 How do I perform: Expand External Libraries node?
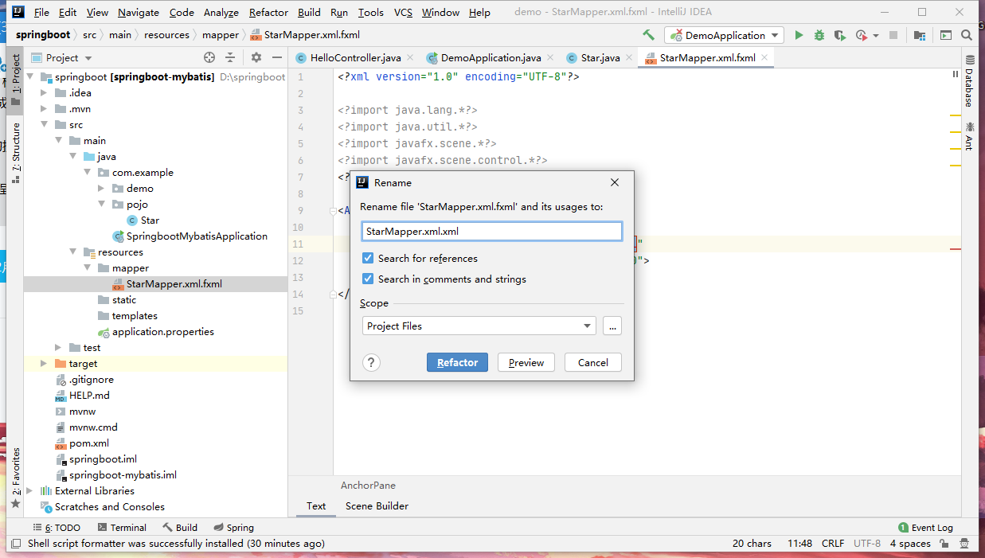[x=30, y=490]
